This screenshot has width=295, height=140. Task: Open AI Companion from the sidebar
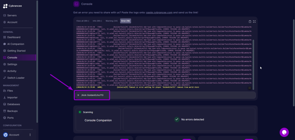click(16, 44)
